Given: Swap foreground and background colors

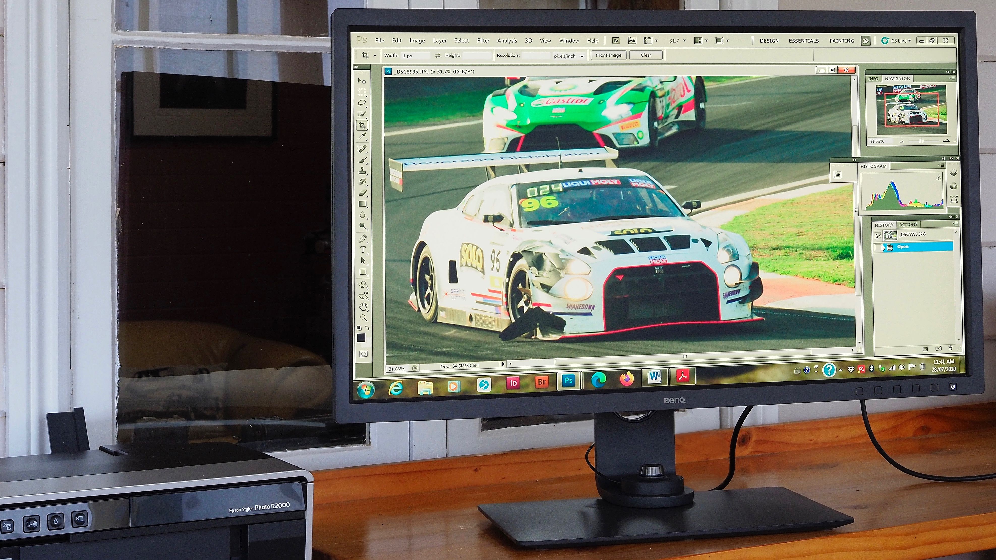Looking at the screenshot, I should (367, 328).
